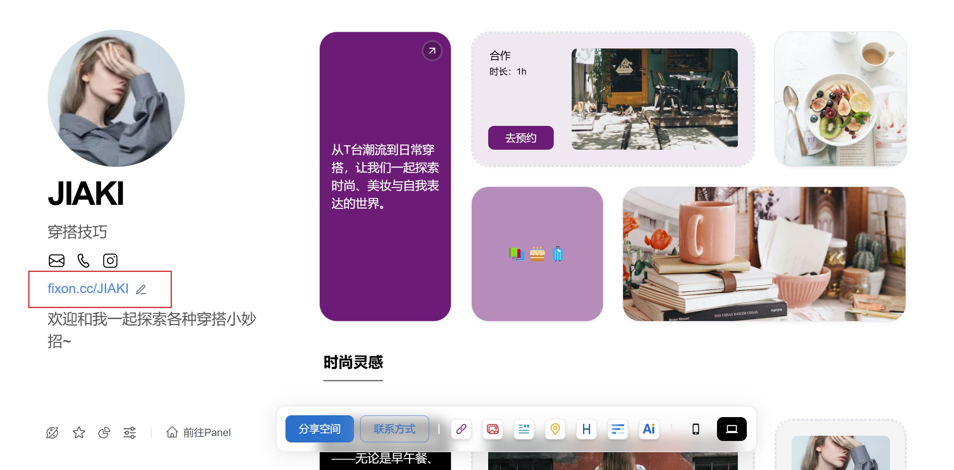Switch to mobile phone preview
The width and height of the screenshot is (954, 470).
(x=696, y=429)
